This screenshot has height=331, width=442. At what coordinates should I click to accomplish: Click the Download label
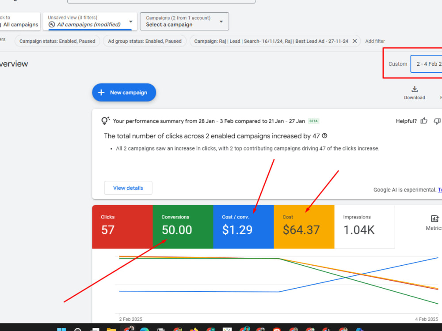pyautogui.click(x=415, y=98)
